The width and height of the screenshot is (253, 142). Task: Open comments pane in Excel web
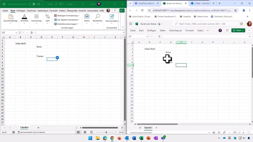pos(227,30)
